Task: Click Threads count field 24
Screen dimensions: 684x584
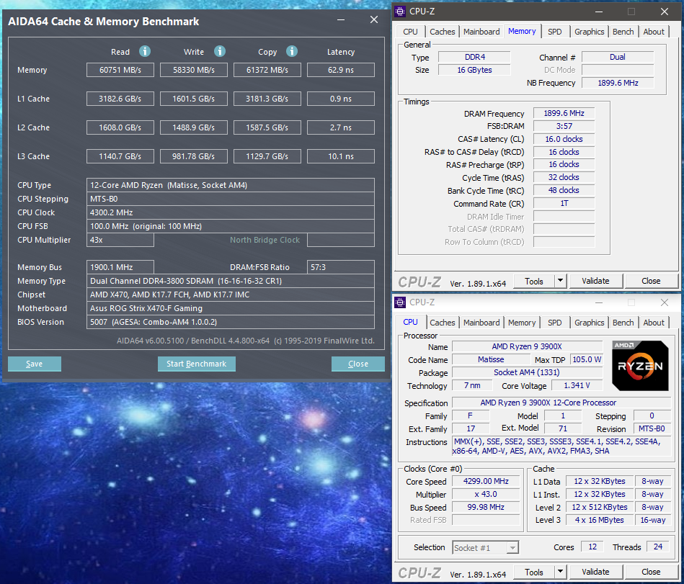Action: 658,547
